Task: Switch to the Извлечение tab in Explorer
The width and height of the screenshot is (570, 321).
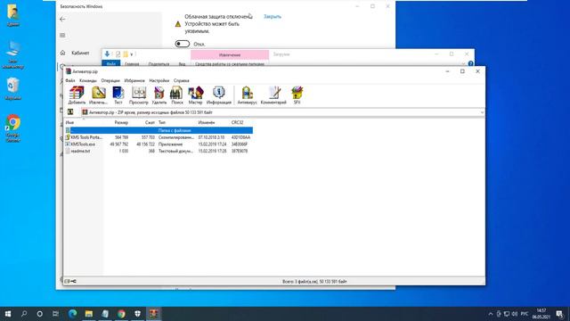Action: point(230,55)
